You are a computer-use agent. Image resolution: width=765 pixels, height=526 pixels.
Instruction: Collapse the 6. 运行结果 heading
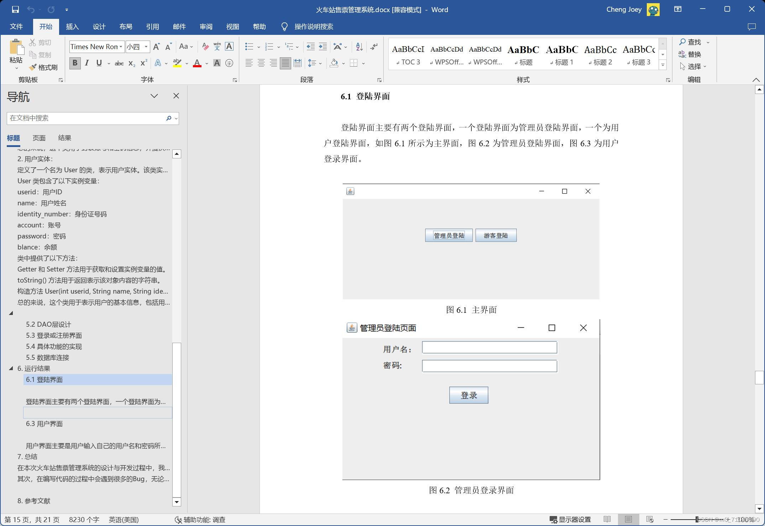tap(11, 368)
